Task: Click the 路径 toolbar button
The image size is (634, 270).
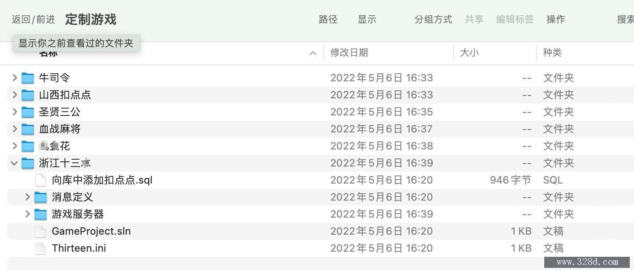Action: click(328, 19)
